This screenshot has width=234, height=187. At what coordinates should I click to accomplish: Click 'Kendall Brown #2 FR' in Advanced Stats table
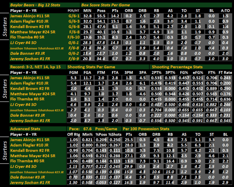pos(30,151)
